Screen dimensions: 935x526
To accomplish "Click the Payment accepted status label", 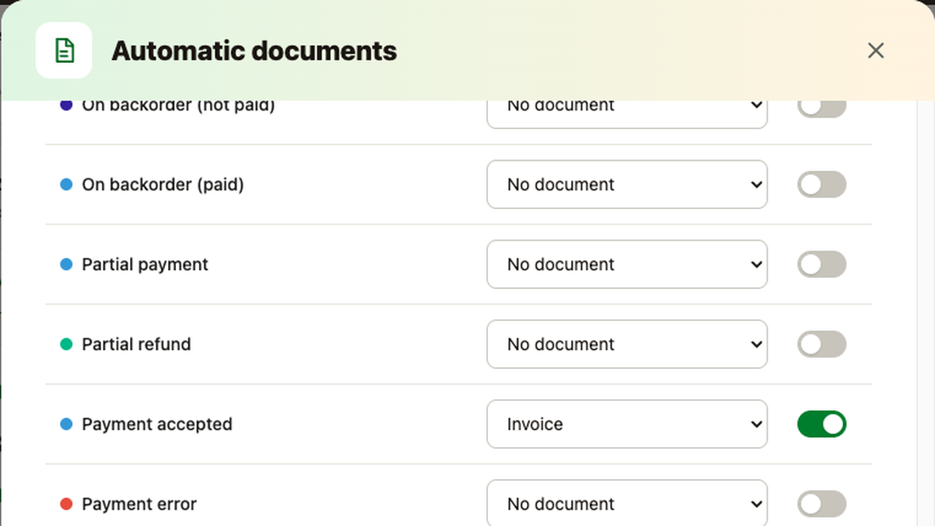I will point(157,425).
